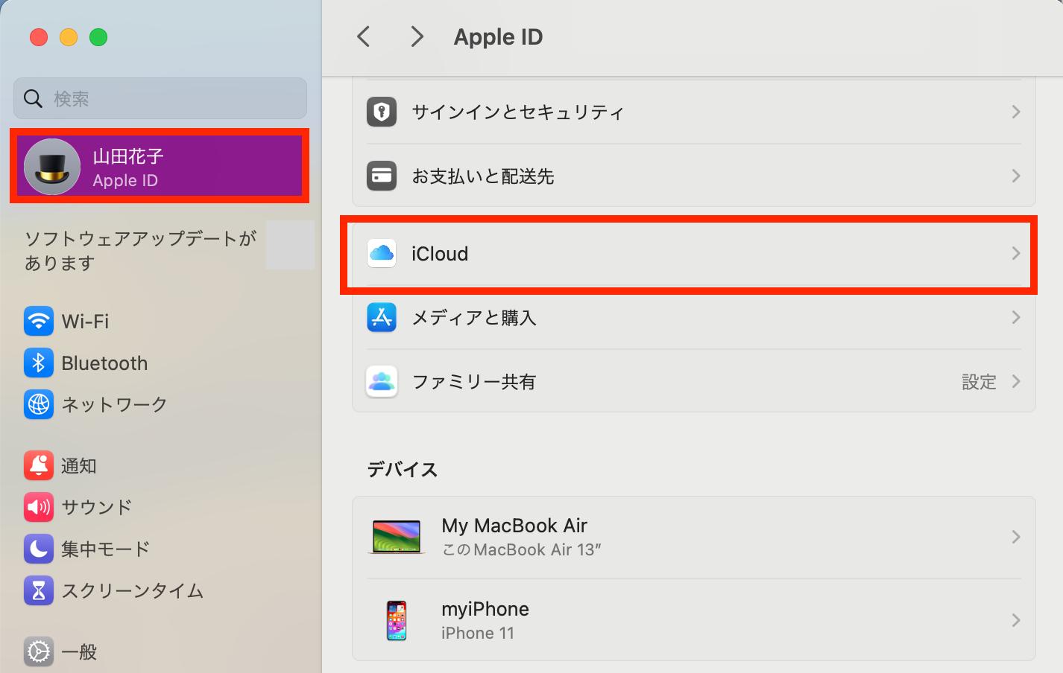Viewport: 1063px width, 673px height.
Task: Open the 山田花子 Apple ID profile
Action: [x=158, y=165]
